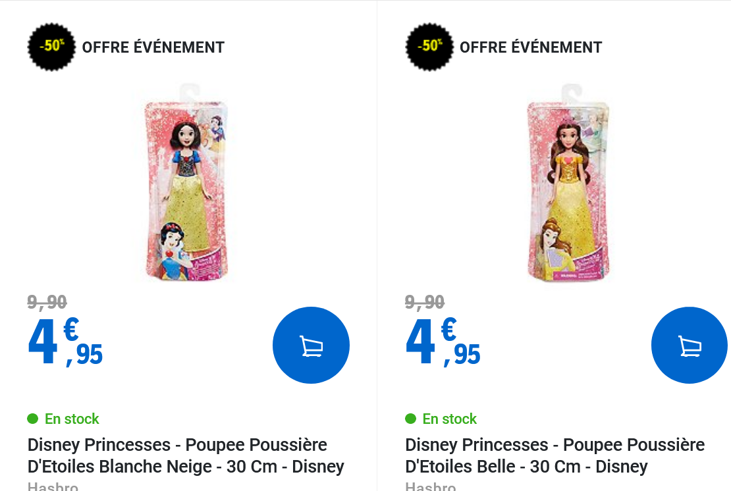
Task: Click the OFFRE ÉVÉNEMENT label on right card
Action: coord(531,47)
